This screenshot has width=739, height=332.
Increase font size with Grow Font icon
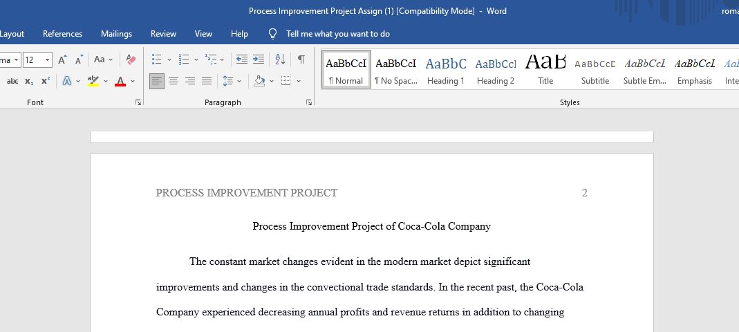point(62,60)
